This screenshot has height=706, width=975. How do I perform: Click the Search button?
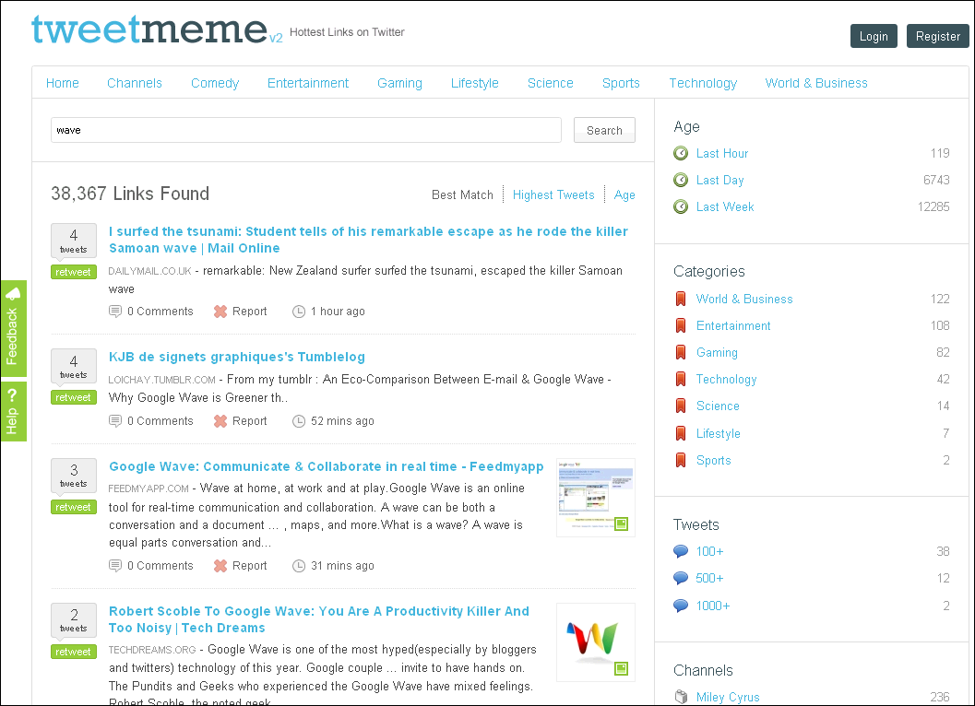(x=604, y=131)
